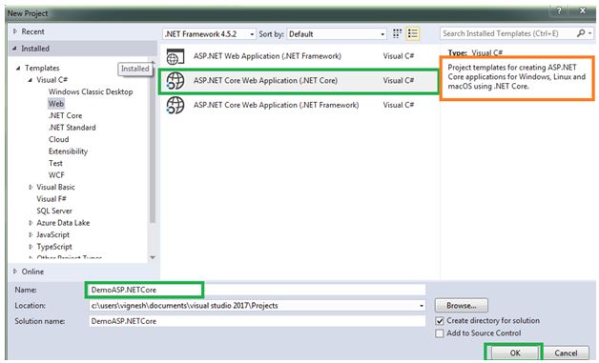The height and width of the screenshot is (363, 599).
Task: Select the Cloud category
Action: click(x=59, y=139)
